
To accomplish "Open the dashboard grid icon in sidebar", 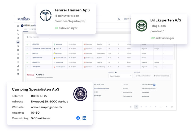I will [18, 26].
